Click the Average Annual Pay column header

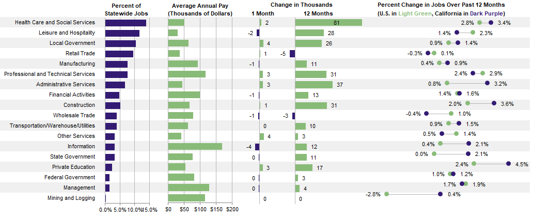(200, 9)
